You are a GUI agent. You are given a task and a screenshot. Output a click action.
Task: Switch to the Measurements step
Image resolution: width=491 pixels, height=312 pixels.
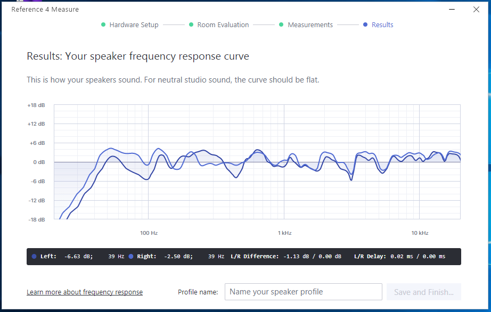pyautogui.click(x=310, y=24)
